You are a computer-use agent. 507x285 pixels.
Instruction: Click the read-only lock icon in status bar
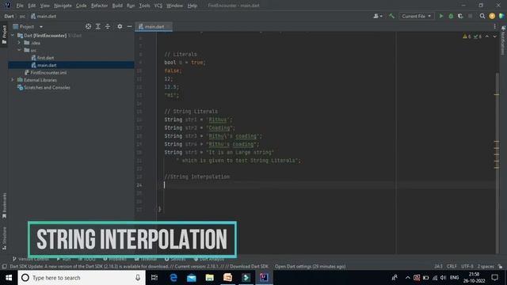tap(500, 267)
